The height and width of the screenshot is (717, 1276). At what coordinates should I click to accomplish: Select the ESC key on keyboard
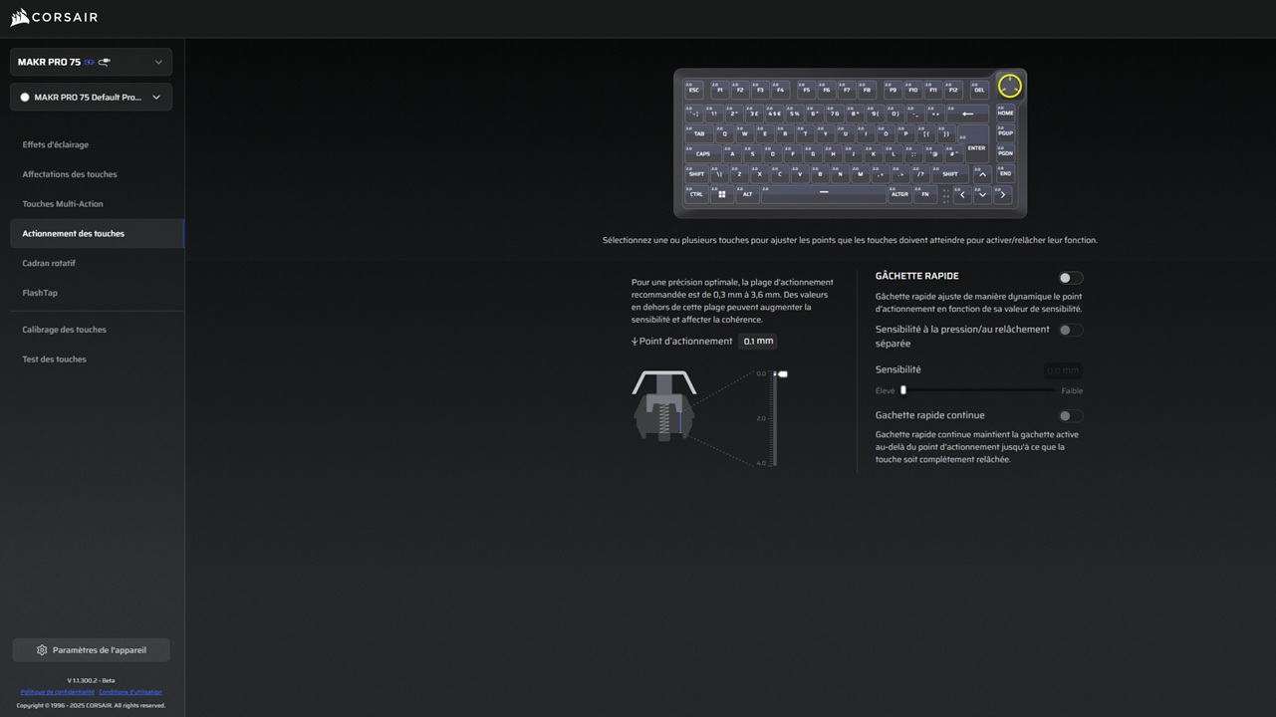(x=693, y=90)
